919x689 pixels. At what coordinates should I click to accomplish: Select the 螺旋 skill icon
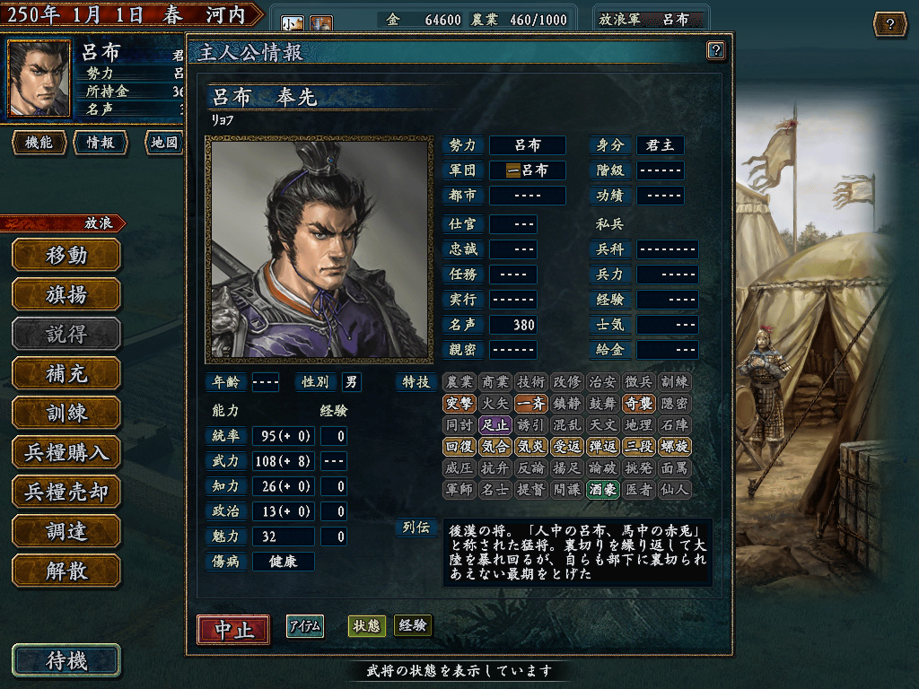(674, 447)
